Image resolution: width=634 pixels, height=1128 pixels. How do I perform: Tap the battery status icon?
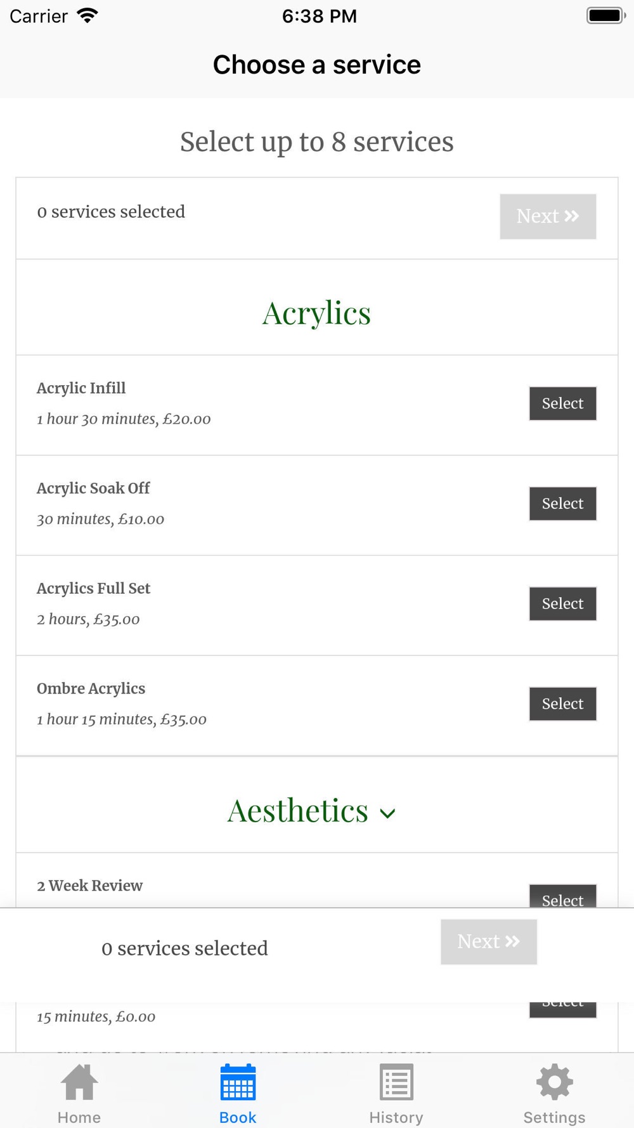pyautogui.click(x=606, y=16)
